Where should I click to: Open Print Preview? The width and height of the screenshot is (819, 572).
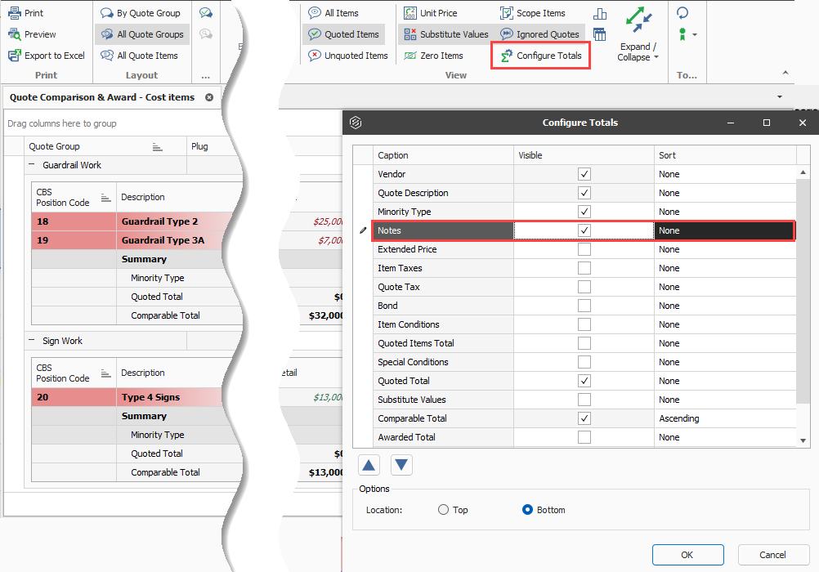point(33,34)
